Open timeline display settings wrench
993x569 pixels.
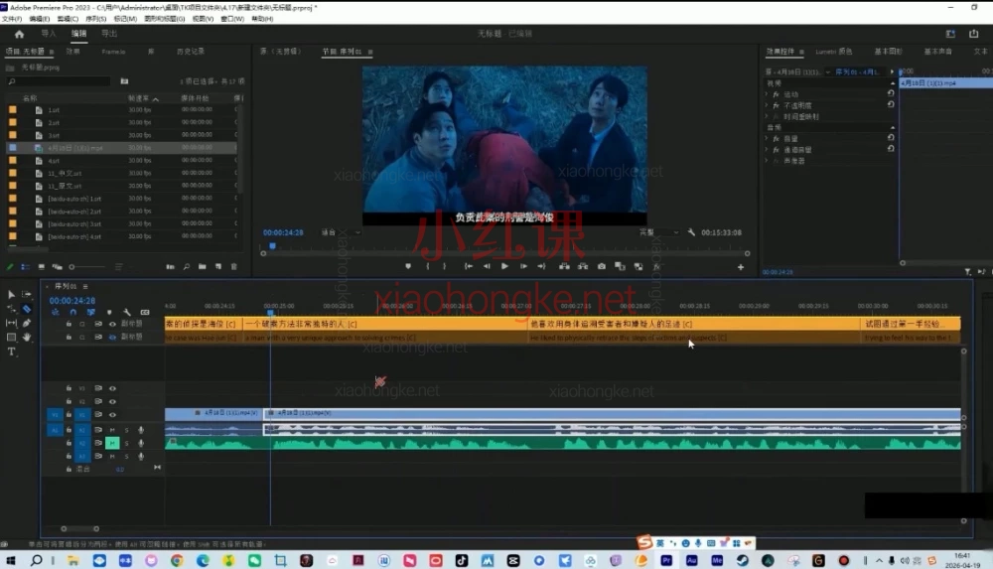click(127, 313)
